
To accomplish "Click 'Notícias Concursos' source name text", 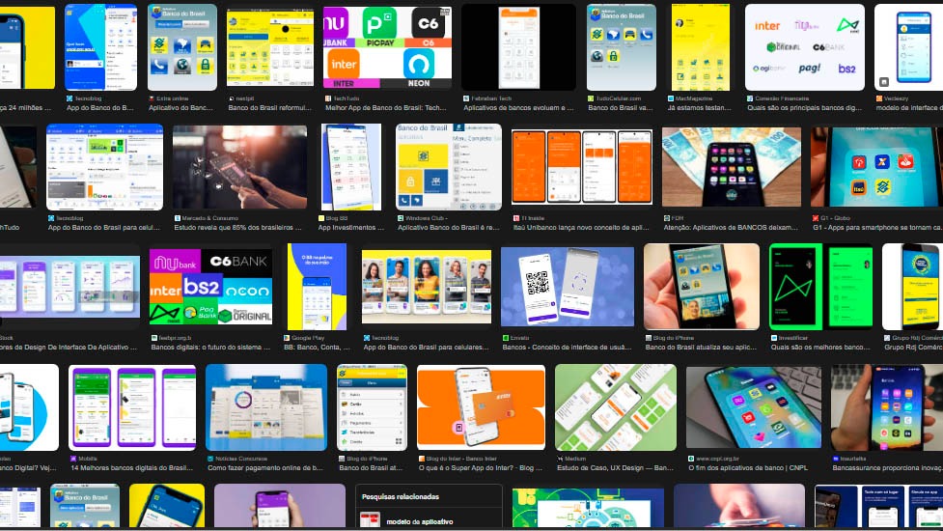I will (x=241, y=459).
